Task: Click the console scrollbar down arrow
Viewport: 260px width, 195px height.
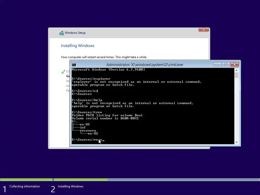Action: tap(236, 142)
